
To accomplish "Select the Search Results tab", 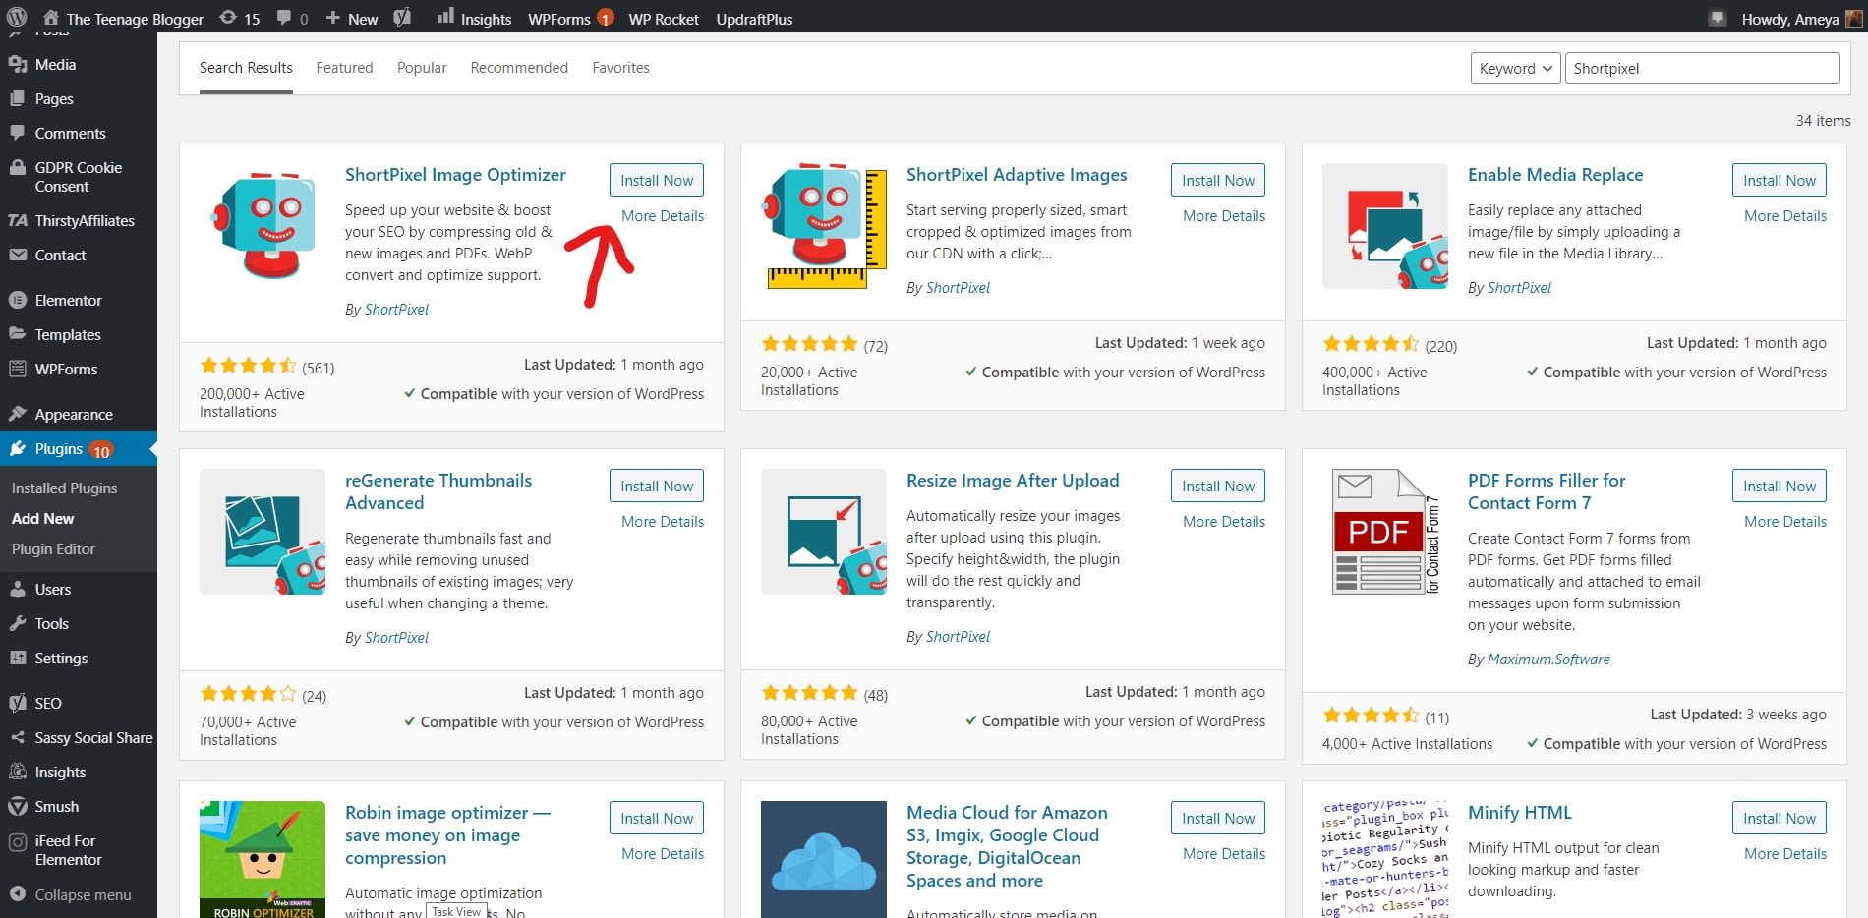I will tap(246, 68).
